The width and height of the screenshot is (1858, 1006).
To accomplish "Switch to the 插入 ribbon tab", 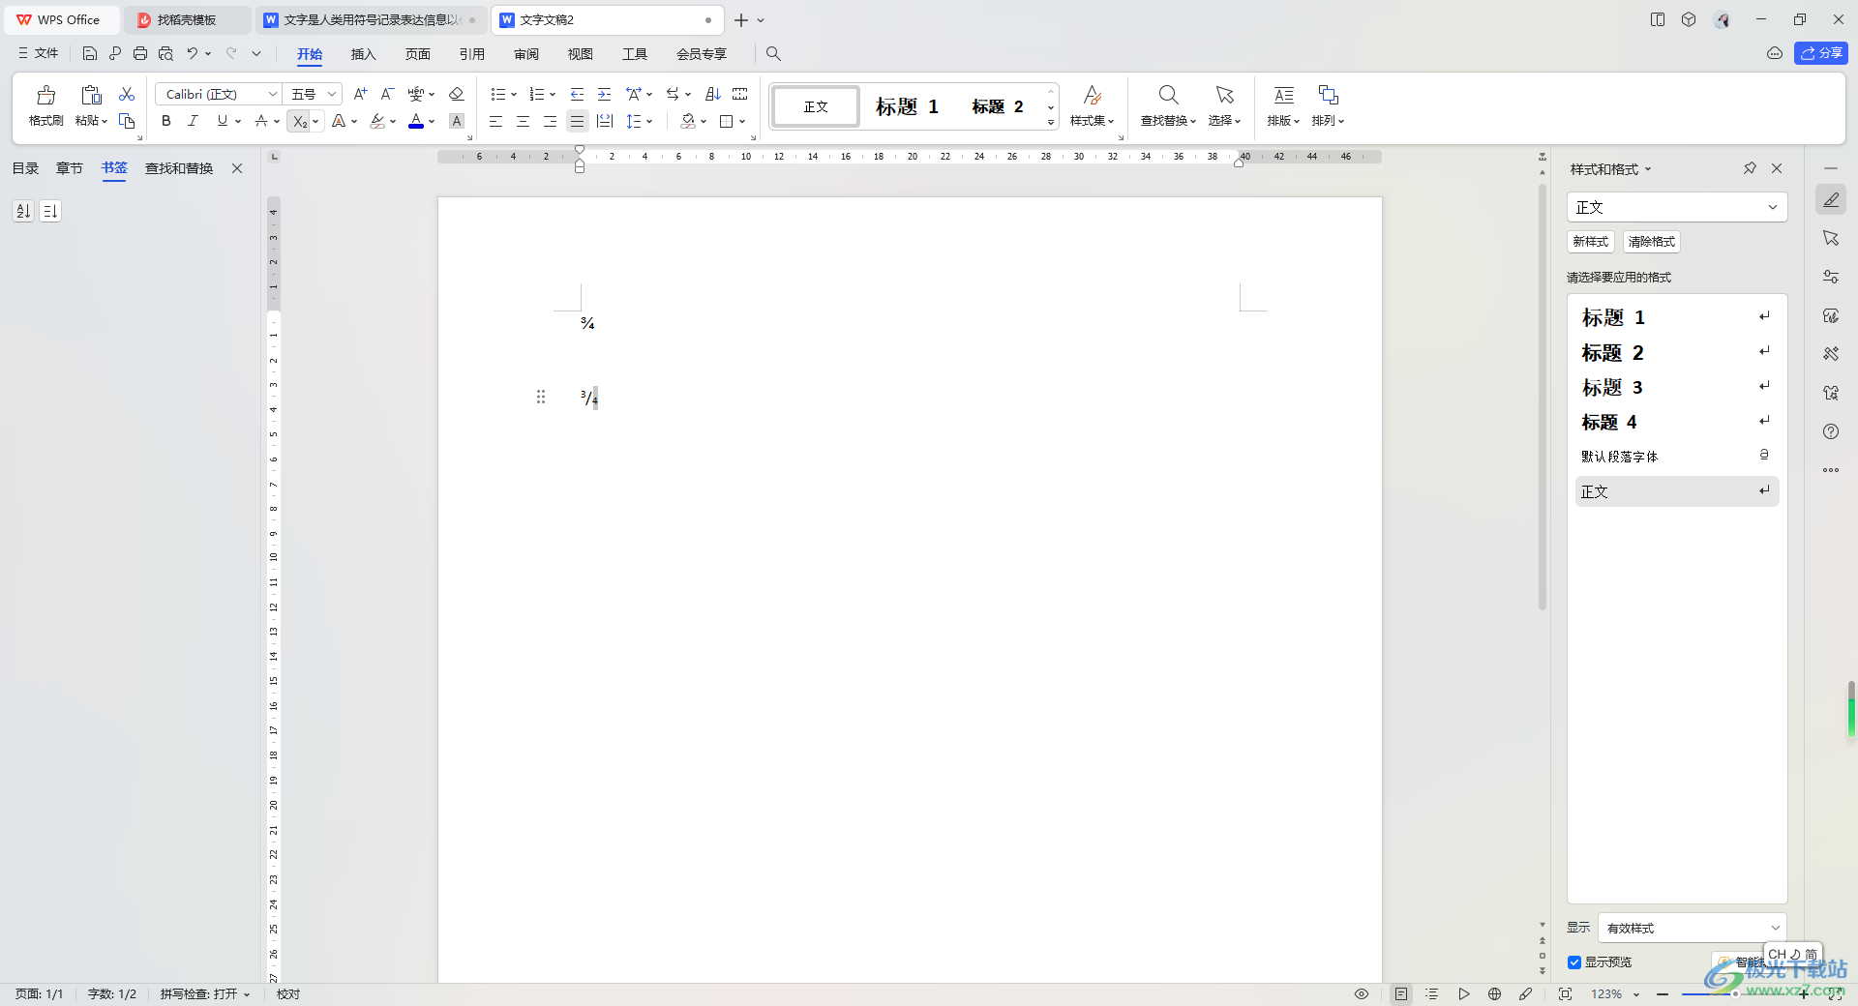I will click(x=363, y=54).
